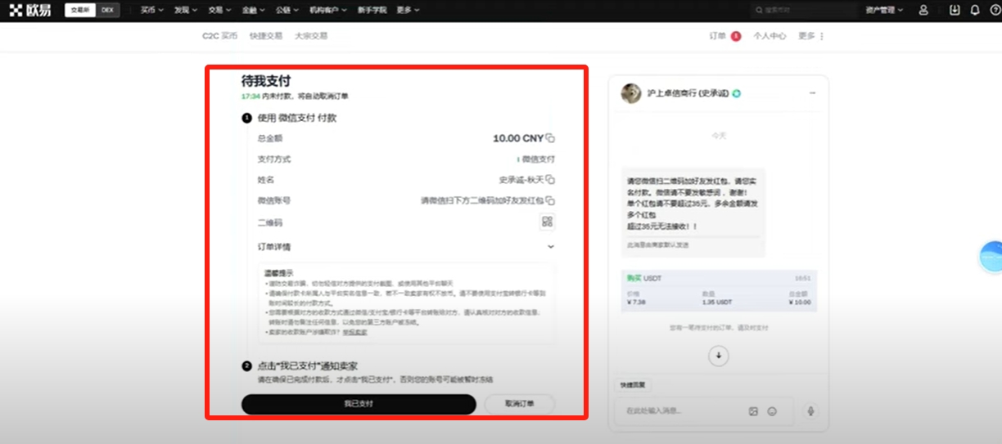
Task: Open 个人中心 personal center
Action: pyautogui.click(x=770, y=36)
